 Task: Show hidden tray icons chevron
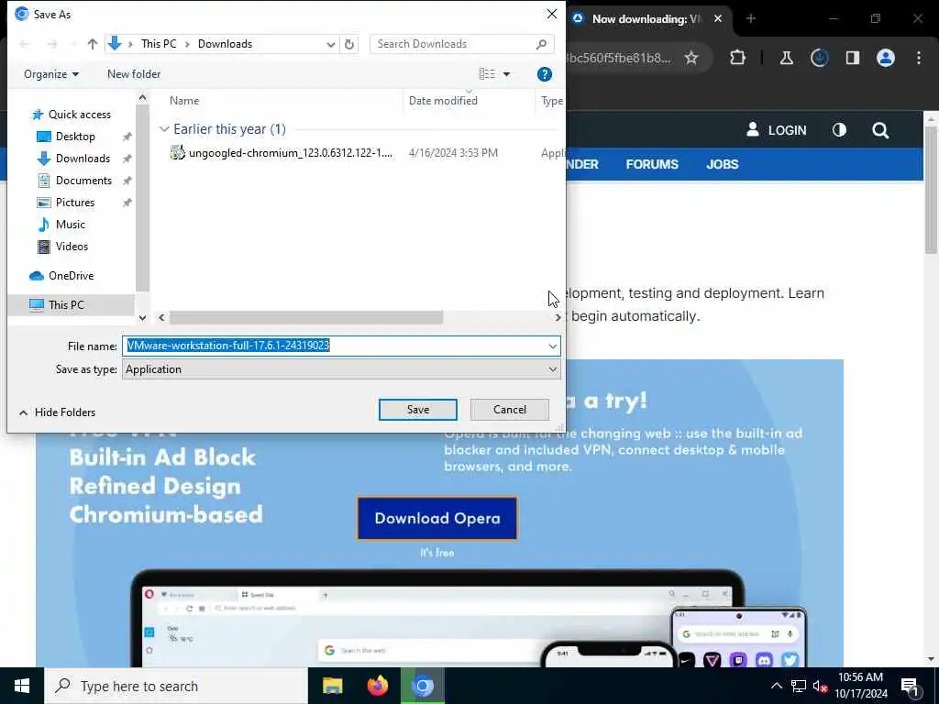[x=776, y=686]
